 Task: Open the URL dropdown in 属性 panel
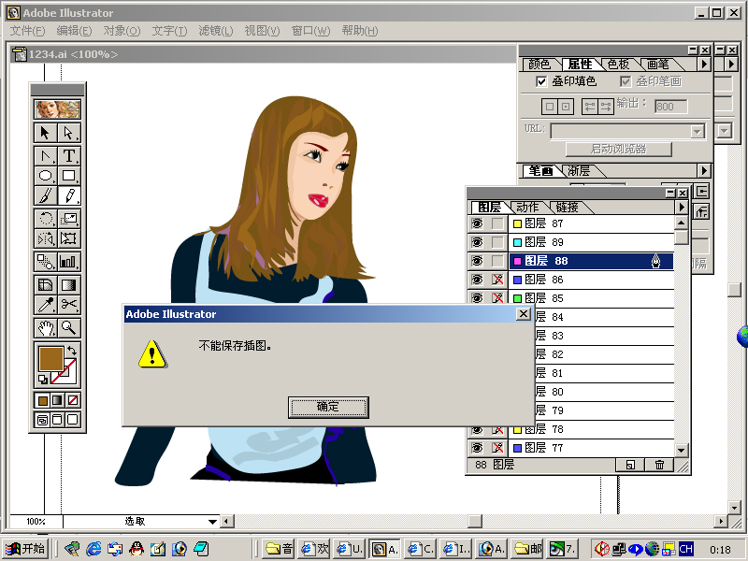697,131
